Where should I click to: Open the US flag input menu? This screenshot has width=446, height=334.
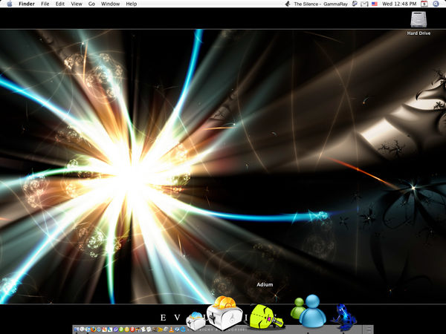(375, 4)
